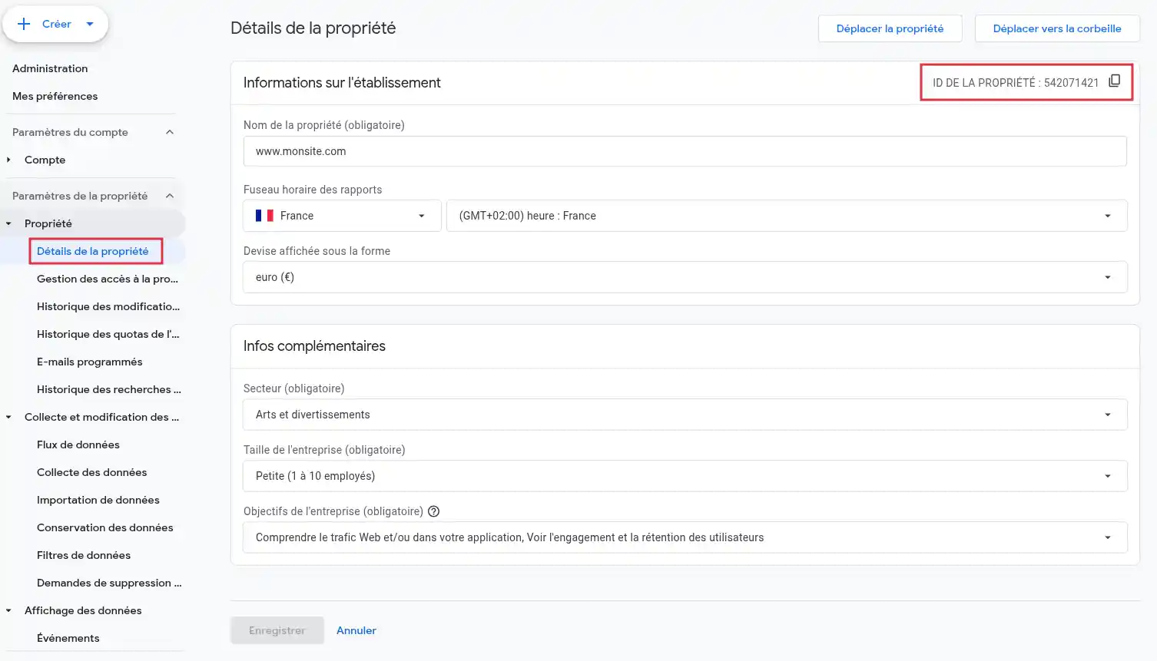
Task: Click the Infos complémentaires heading
Action: (314, 346)
